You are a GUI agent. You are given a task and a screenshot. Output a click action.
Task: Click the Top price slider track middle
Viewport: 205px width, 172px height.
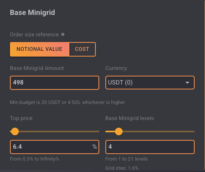pos(54,131)
